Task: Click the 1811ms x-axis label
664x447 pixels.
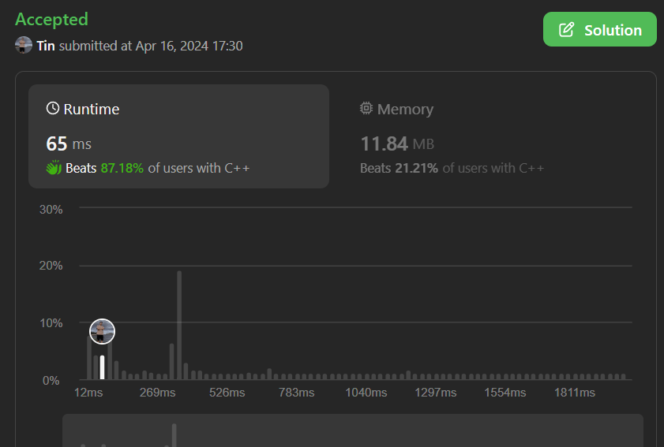Action: (575, 393)
